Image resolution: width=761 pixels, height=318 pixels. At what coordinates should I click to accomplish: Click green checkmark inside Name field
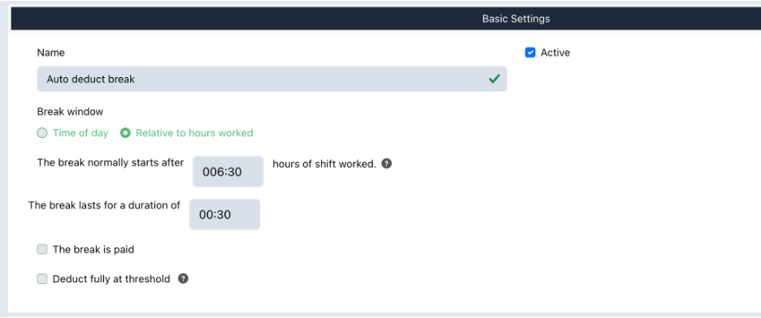494,79
